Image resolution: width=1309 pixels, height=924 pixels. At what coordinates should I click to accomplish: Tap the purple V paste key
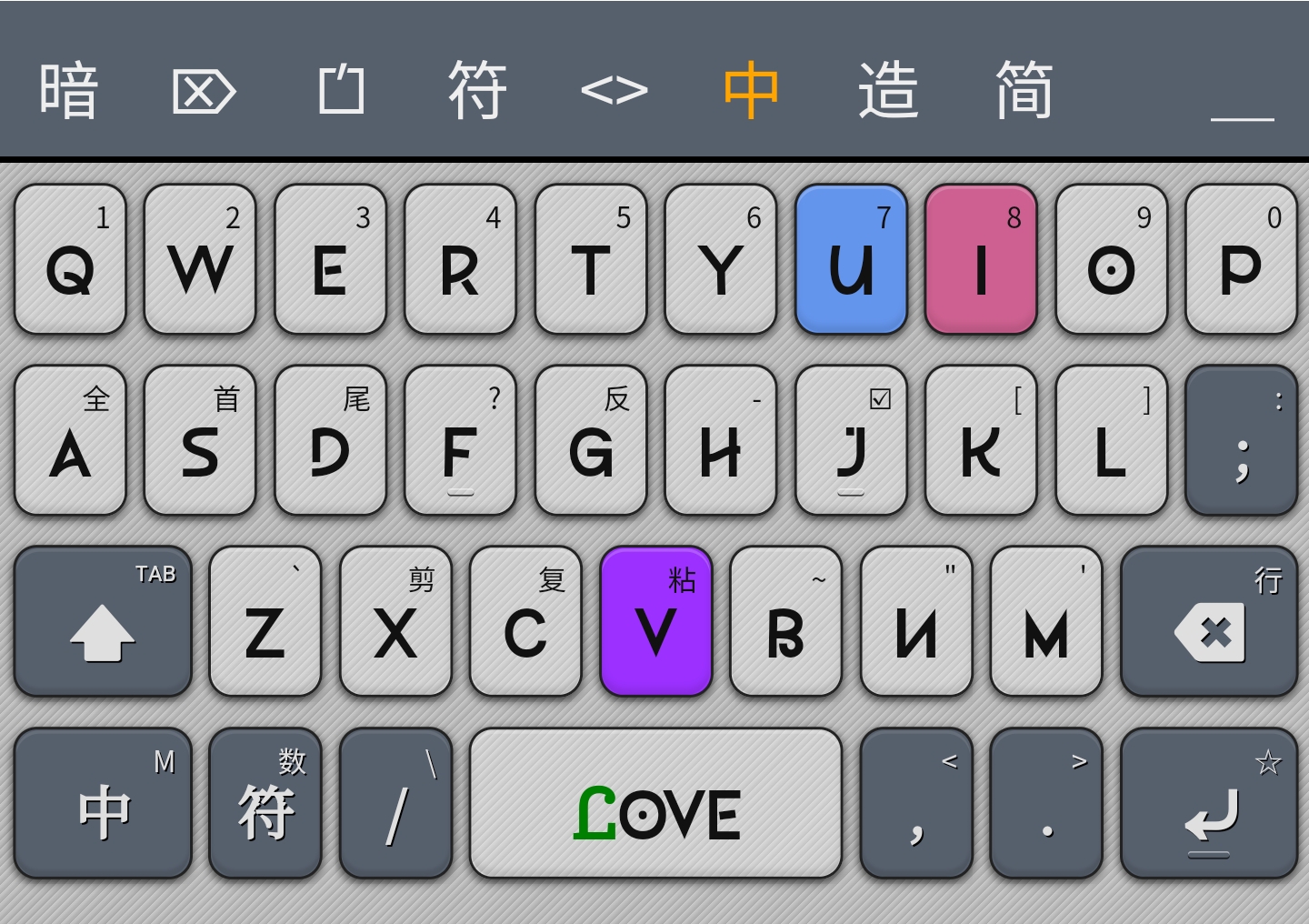click(655, 621)
